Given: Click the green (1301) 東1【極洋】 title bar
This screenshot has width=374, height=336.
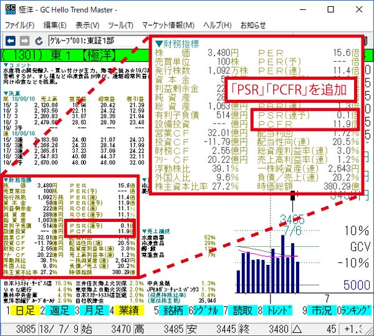Looking at the screenshot, I should point(74,55).
